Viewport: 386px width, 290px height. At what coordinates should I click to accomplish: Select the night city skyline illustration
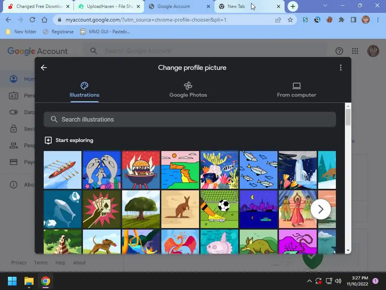point(259,209)
